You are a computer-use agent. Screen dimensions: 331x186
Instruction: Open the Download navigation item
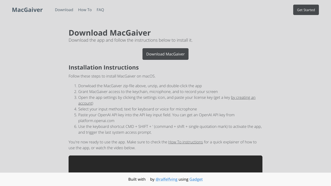coord(64,10)
